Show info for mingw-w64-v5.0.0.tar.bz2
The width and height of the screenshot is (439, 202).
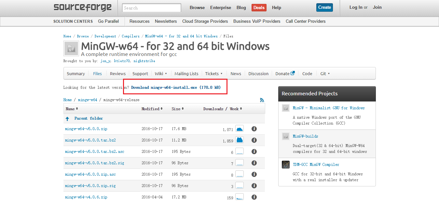coord(254,140)
